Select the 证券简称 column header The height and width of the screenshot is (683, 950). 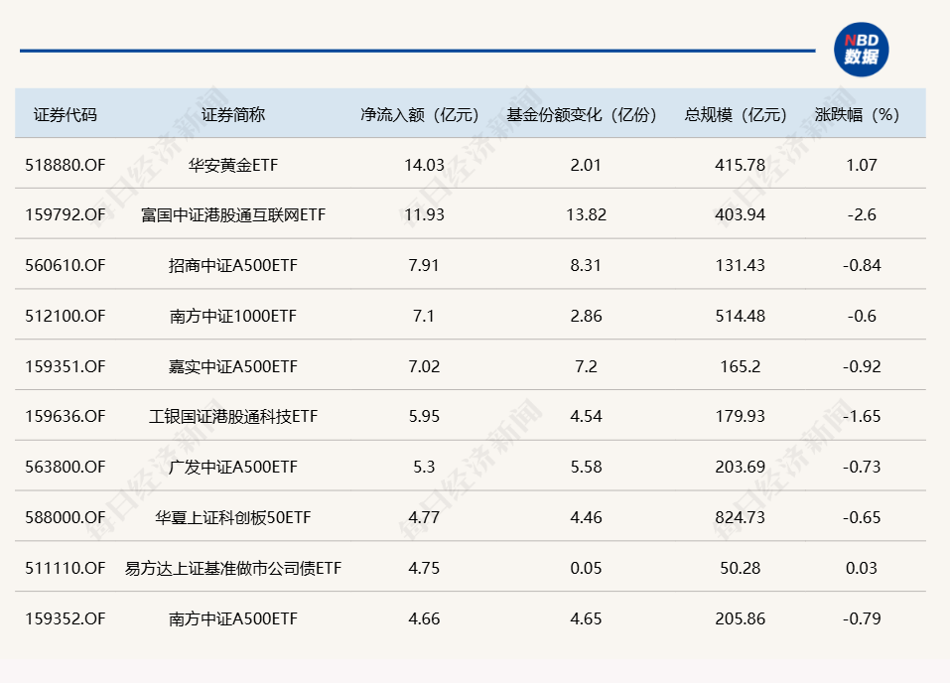[x=233, y=114]
